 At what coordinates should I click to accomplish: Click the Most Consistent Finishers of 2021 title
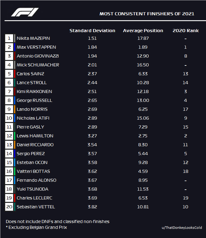147,14
